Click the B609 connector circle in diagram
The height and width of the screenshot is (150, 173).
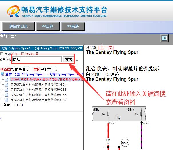[x=125, y=143]
